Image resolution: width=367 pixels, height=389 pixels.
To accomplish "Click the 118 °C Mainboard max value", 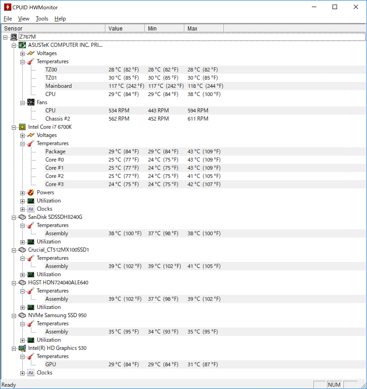I will click(205, 86).
